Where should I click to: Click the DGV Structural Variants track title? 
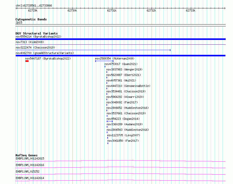(x=37, y=33)
